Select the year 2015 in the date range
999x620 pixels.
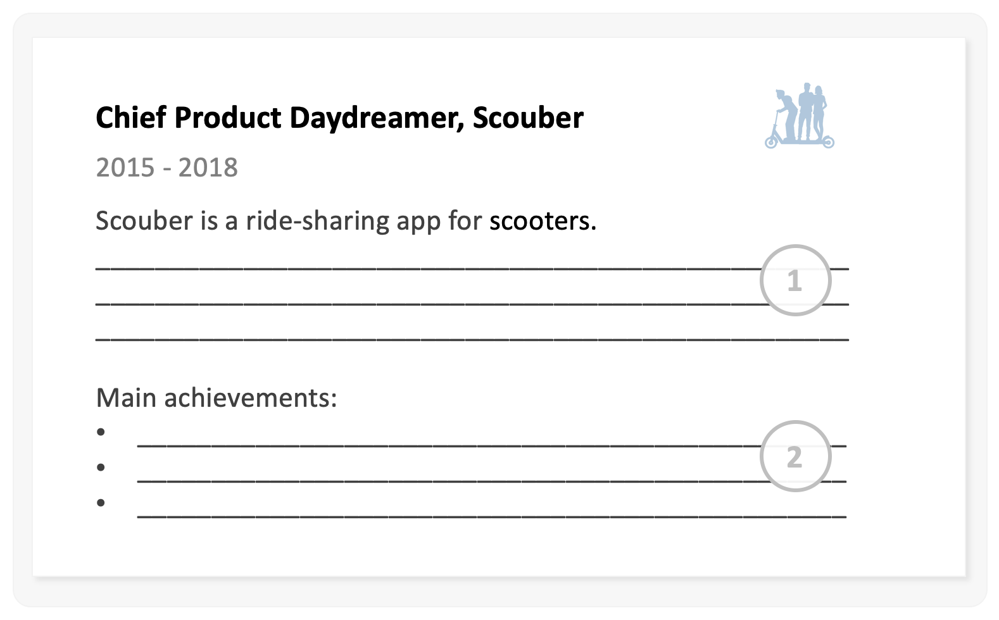[x=125, y=168]
